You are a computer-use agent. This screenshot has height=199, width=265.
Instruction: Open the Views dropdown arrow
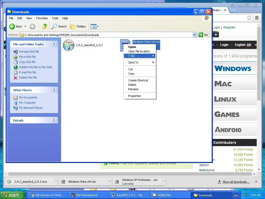(98, 27)
